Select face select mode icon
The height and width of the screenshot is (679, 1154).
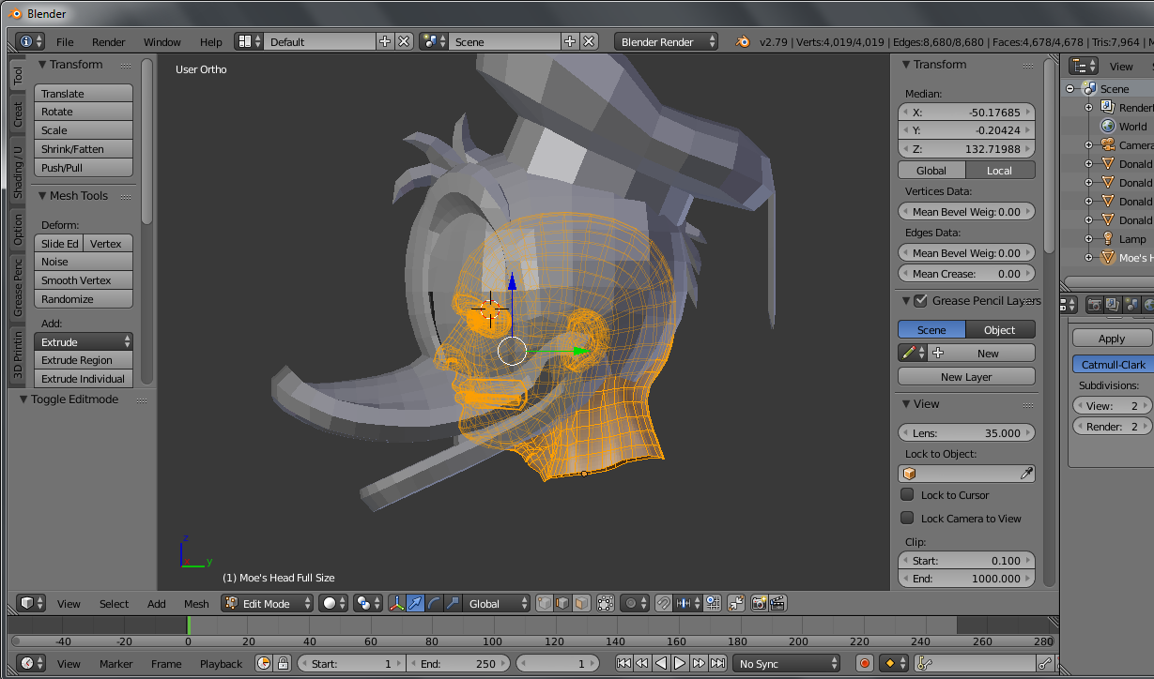click(582, 604)
